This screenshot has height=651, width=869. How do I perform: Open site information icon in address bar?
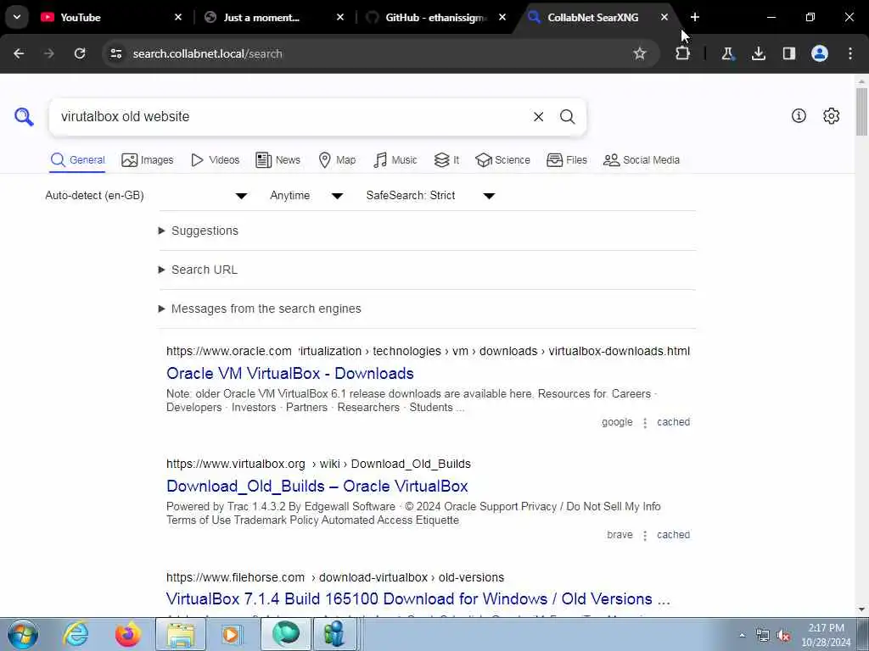(x=115, y=53)
